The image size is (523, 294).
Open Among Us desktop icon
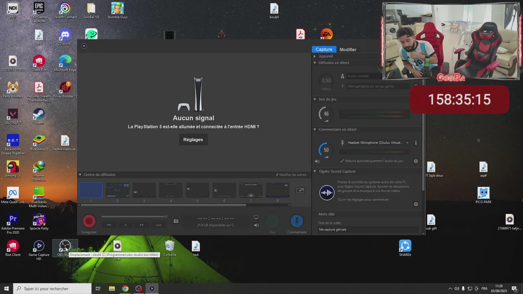13,169
